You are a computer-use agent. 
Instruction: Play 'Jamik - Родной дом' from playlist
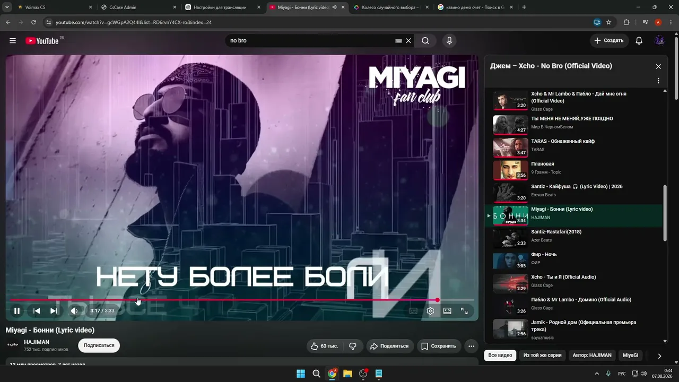575,328
